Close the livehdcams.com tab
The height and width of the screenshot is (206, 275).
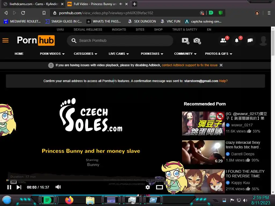click(x=62, y=4)
